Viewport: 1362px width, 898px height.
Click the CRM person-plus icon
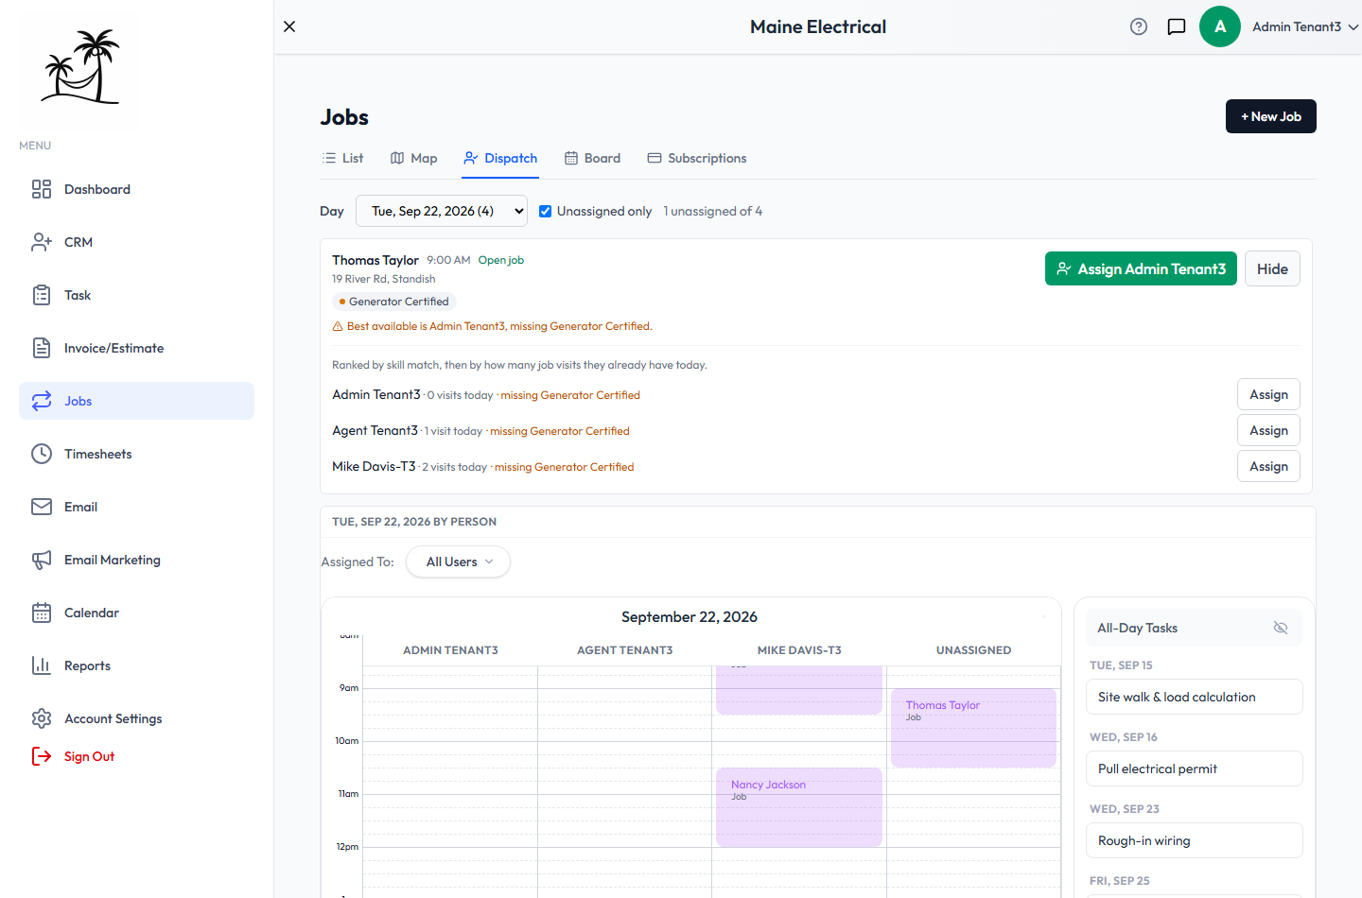point(42,242)
